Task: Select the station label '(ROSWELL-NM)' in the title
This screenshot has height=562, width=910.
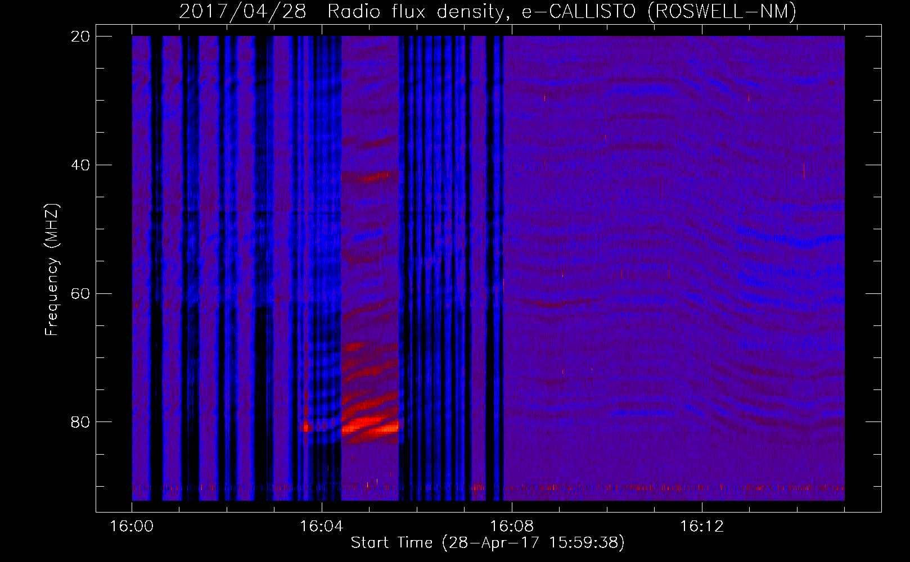Action: tap(722, 11)
